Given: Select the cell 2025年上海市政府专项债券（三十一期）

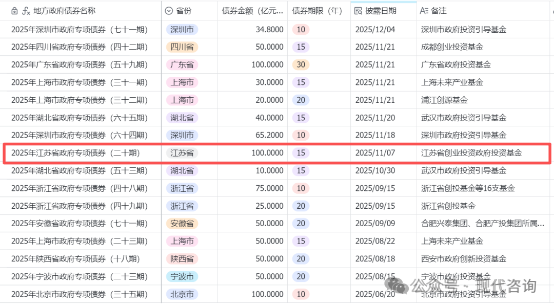Looking at the screenshot, I should click(81, 82).
